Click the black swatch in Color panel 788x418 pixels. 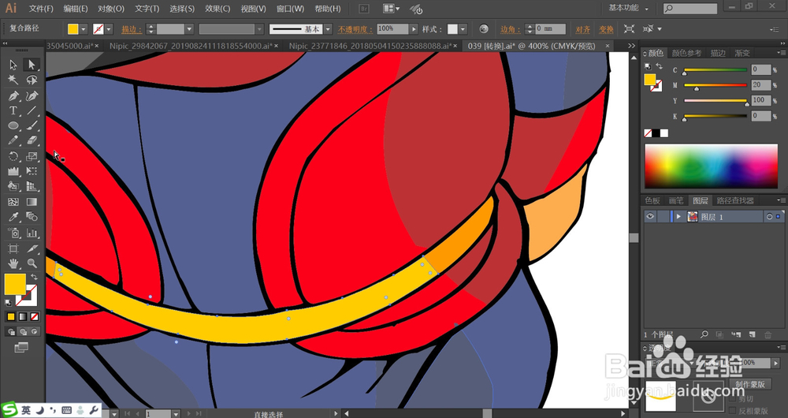click(656, 133)
